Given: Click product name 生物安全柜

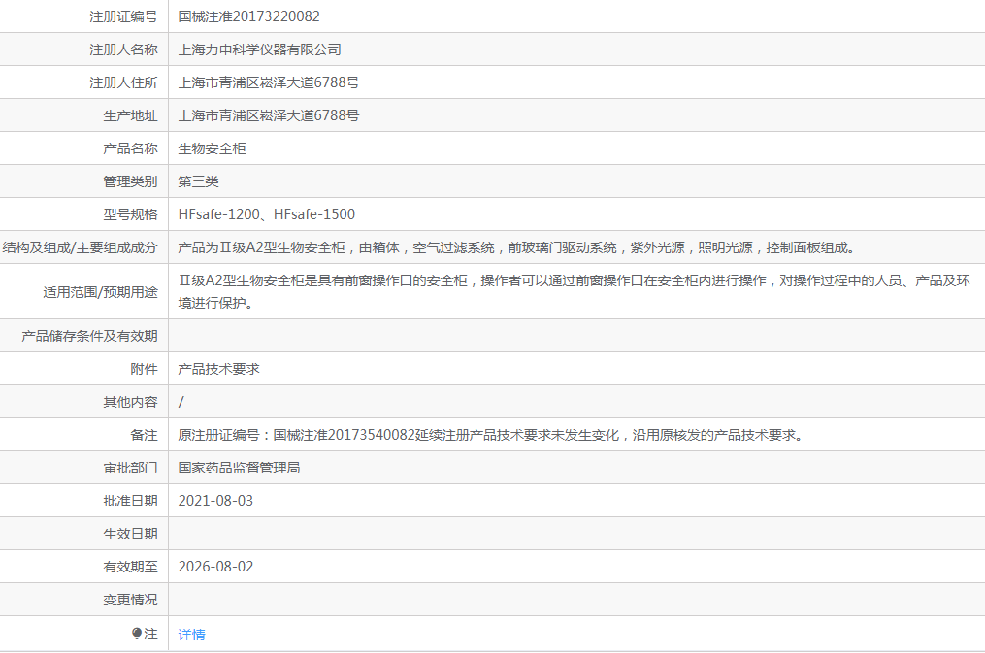Looking at the screenshot, I should [212, 148].
